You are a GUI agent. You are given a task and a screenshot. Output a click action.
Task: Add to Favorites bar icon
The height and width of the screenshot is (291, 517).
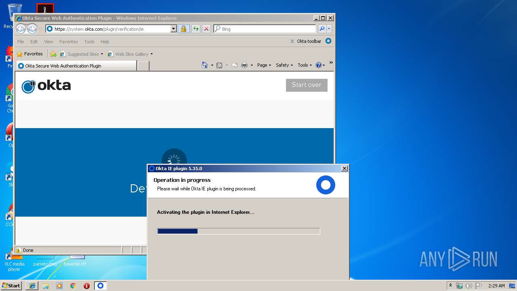pyautogui.click(x=53, y=54)
